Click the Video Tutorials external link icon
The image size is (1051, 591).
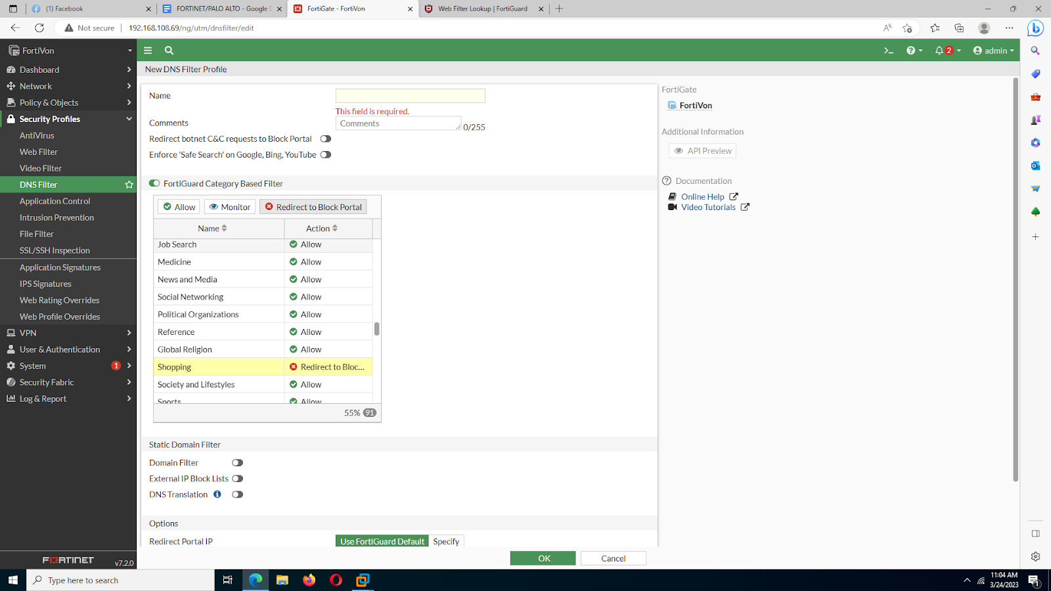tap(745, 207)
